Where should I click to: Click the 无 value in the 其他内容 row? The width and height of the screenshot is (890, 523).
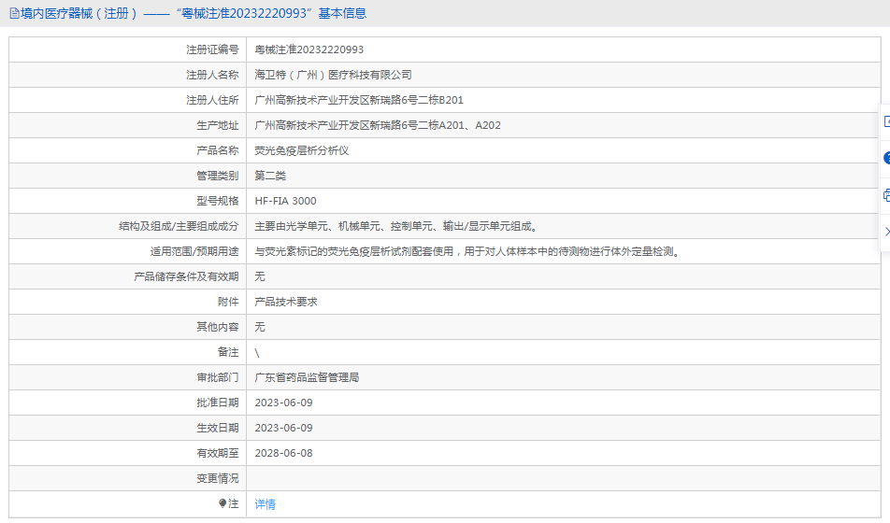pyautogui.click(x=259, y=327)
